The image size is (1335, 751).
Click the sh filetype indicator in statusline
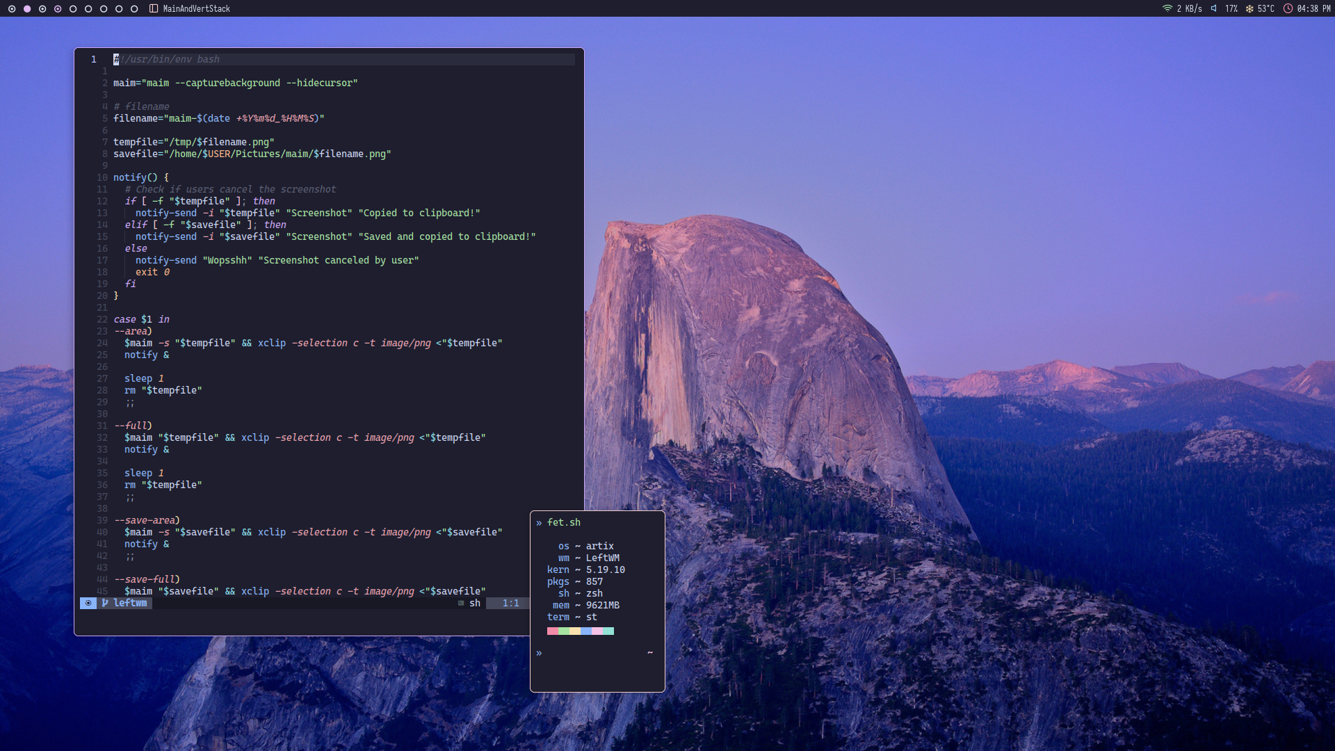point(474,604)
